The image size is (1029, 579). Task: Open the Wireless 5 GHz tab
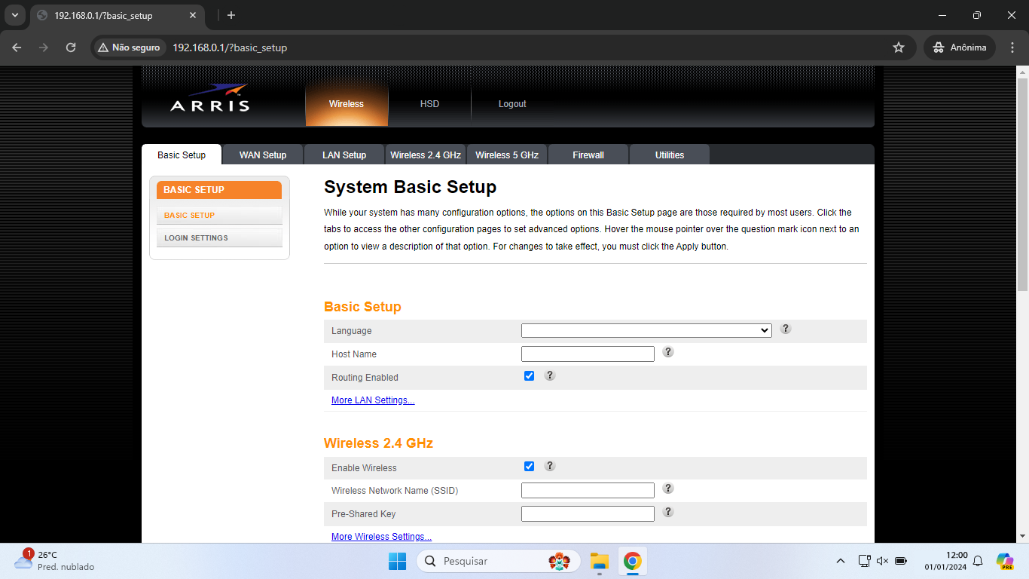(x=507, y=155)
